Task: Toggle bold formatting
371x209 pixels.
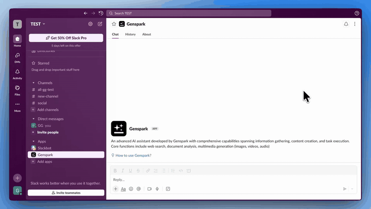Action: [x=115, y=171]
